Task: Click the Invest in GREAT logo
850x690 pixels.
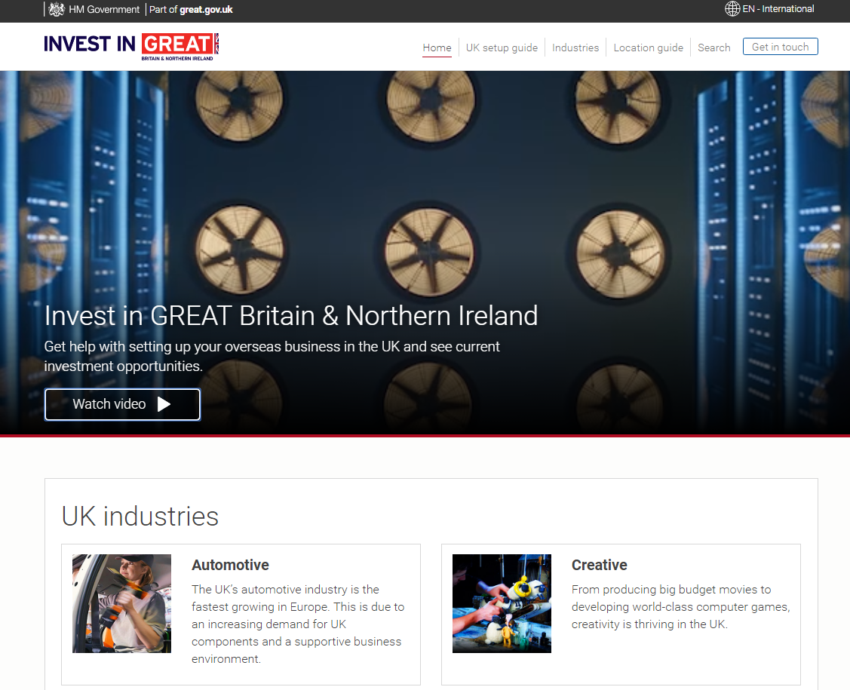Action: click(131, 46)
